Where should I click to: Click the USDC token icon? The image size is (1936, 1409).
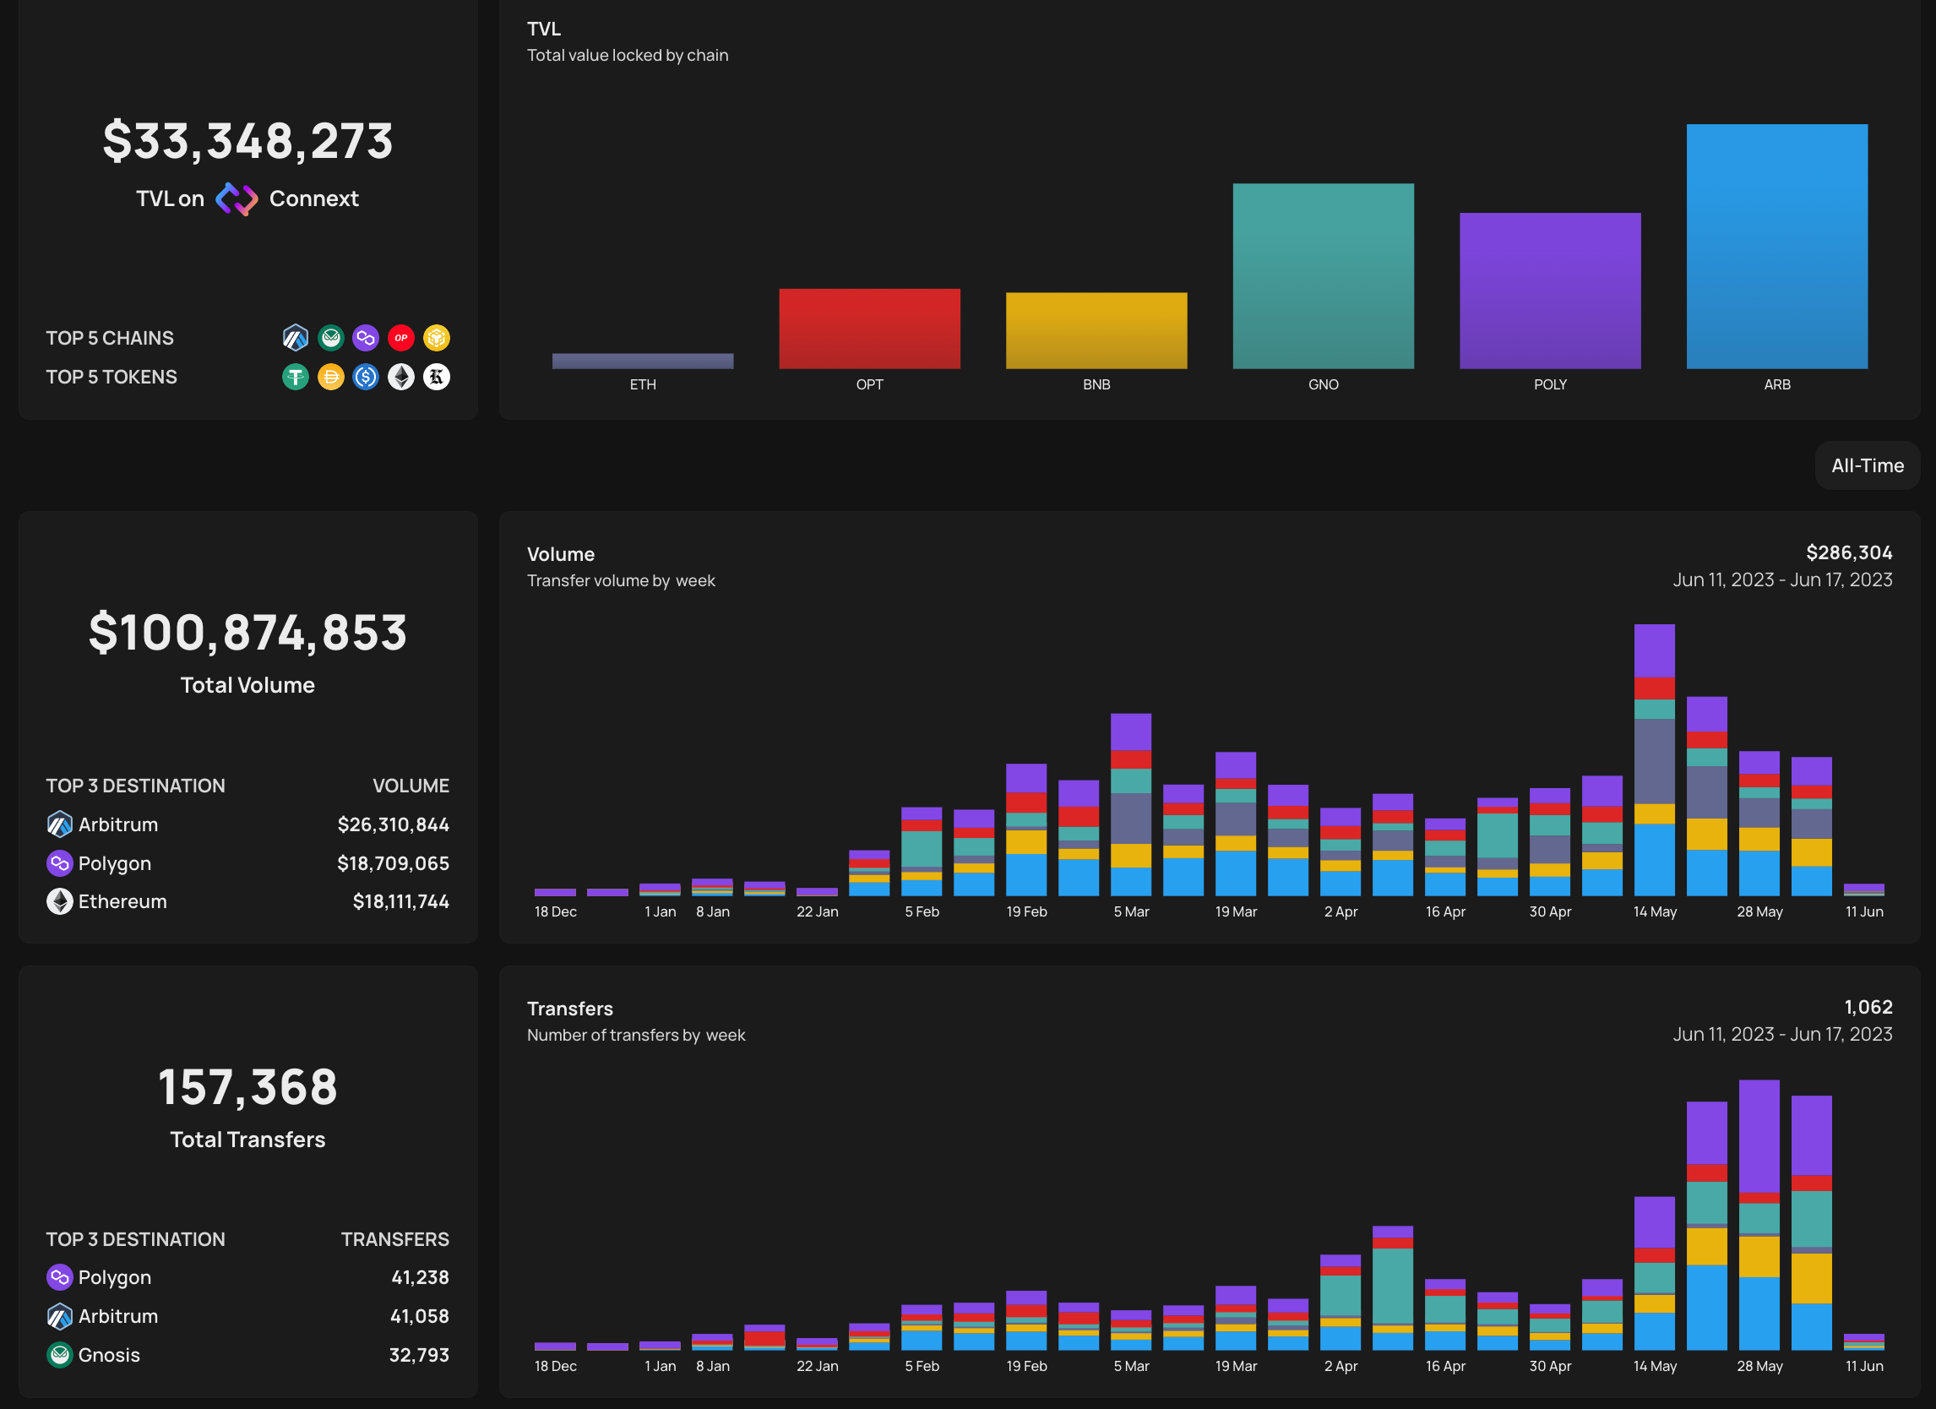pyautogui.click(x=366, y=377)
